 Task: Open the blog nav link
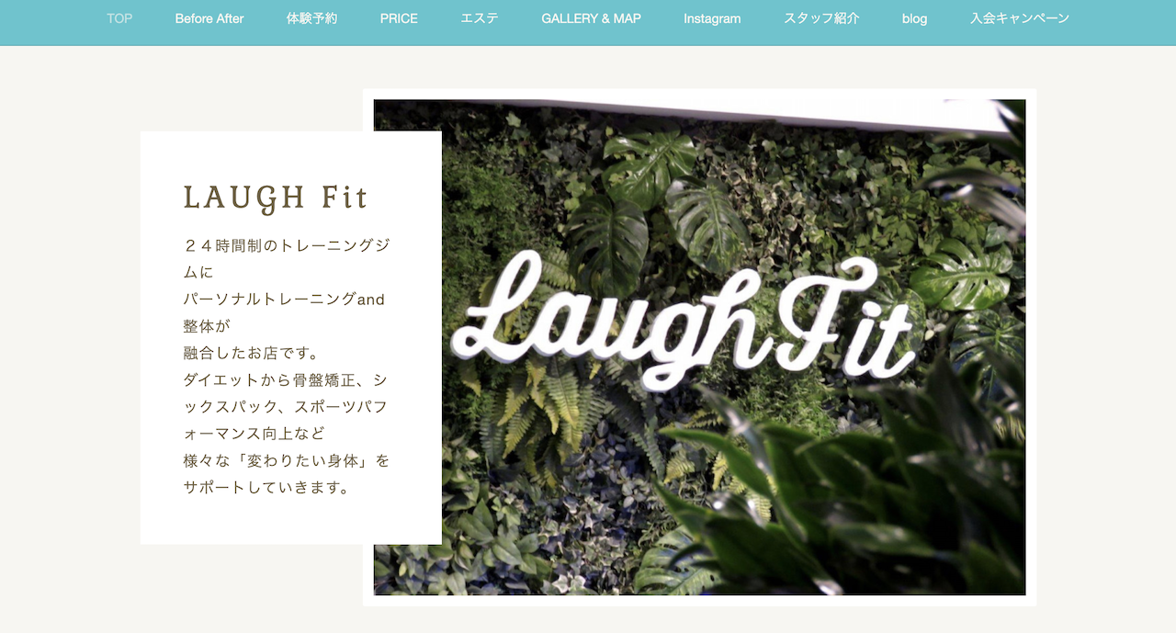click(914, 18)
